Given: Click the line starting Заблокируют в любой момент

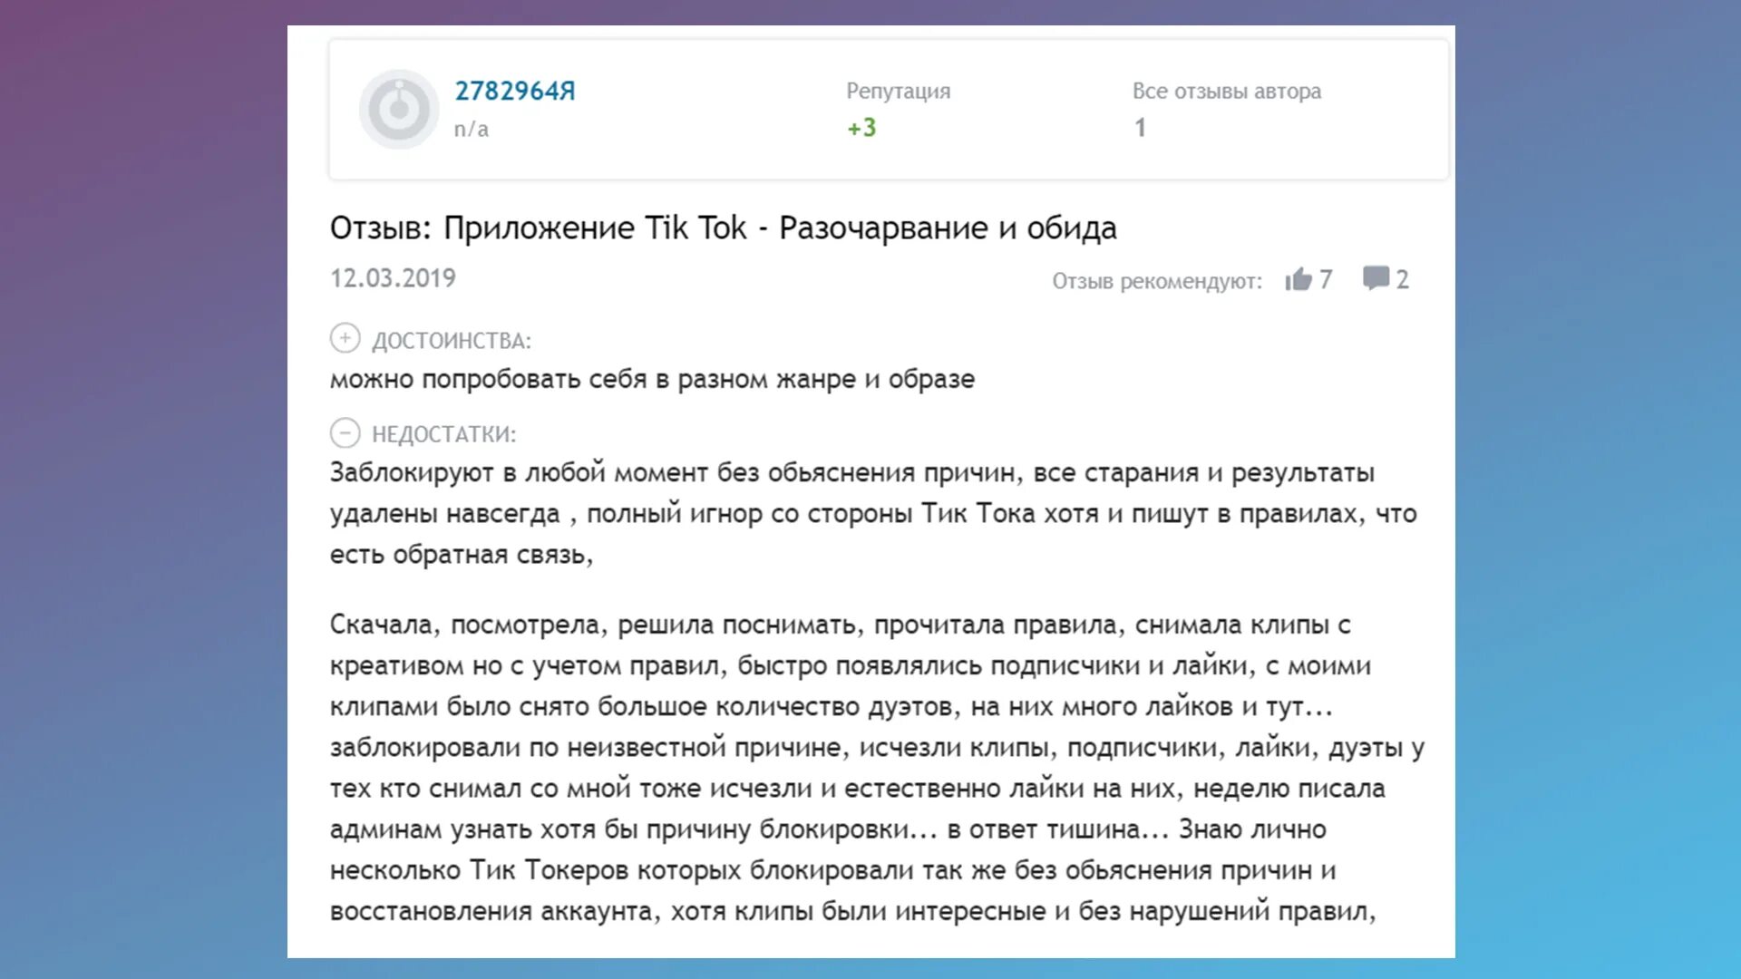Looking at the screenshot, I should coord(851,472).
